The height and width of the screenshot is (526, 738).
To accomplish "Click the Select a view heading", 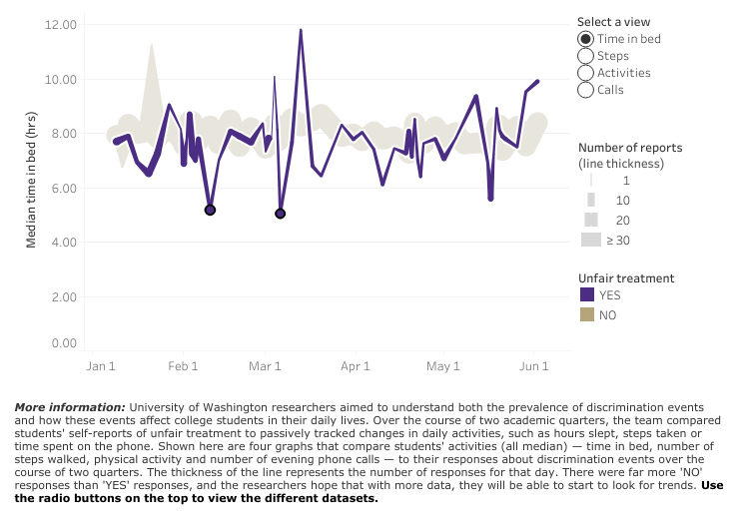I will [611, 21].
